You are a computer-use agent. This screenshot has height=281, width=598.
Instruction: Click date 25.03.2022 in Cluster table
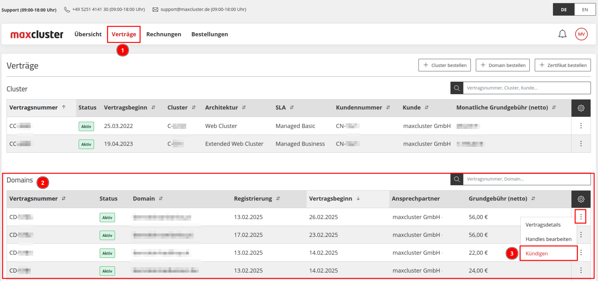coord(118,126)
